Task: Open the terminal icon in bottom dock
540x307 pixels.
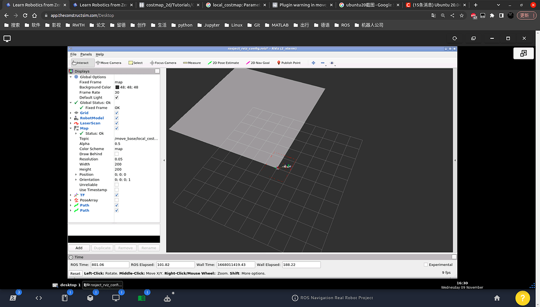Action: (13, 298)
